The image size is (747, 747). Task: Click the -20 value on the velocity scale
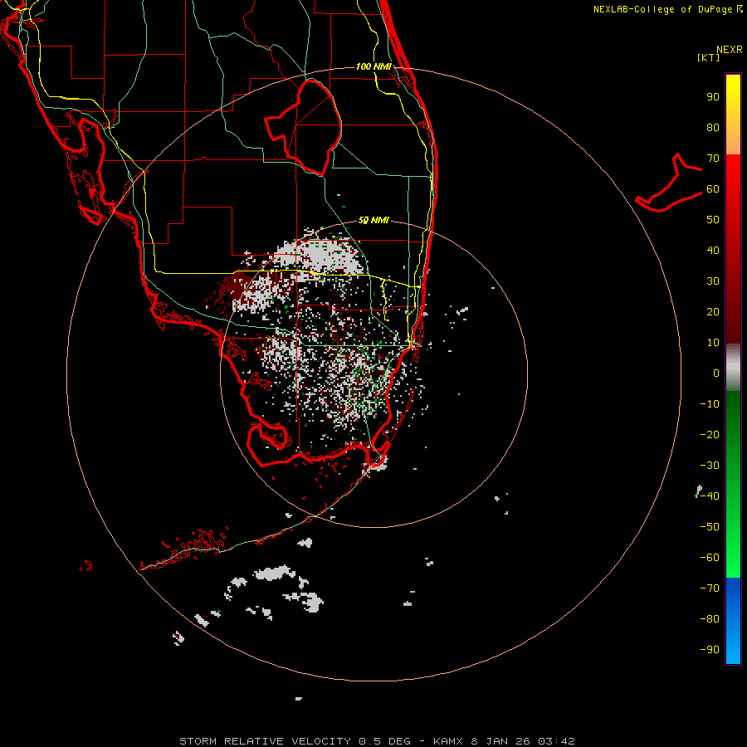click(710, 435)
